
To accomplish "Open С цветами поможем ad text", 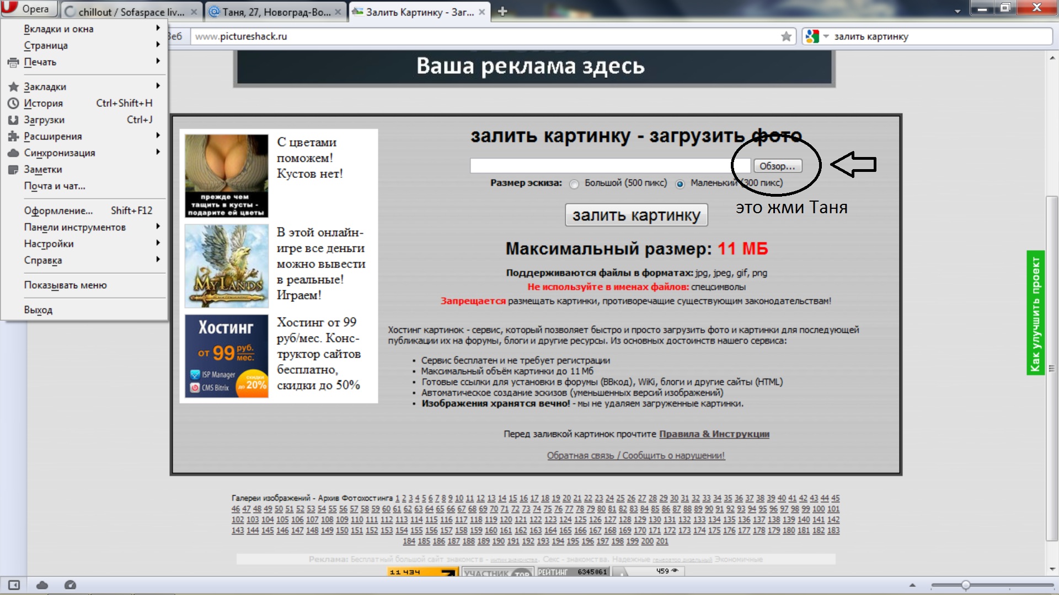I will pyautogui.click(x=309, y=158).
